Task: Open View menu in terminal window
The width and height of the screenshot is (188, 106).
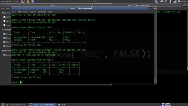Action: 25,12
